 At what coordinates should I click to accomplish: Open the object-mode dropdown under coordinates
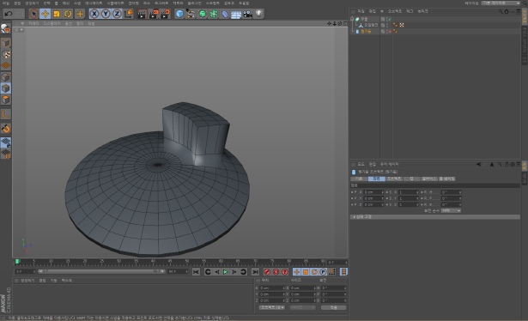pyautogui.click(x=272, y=307)
